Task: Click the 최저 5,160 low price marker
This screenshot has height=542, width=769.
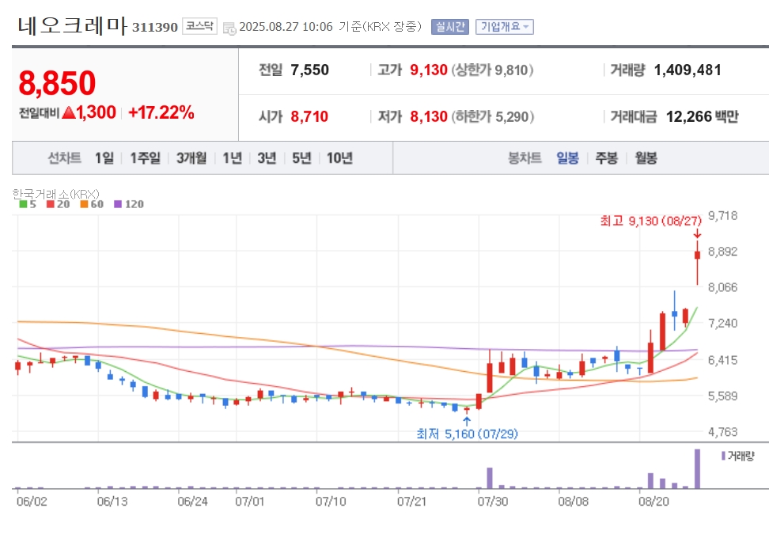Action: click(x=467, y=434)
